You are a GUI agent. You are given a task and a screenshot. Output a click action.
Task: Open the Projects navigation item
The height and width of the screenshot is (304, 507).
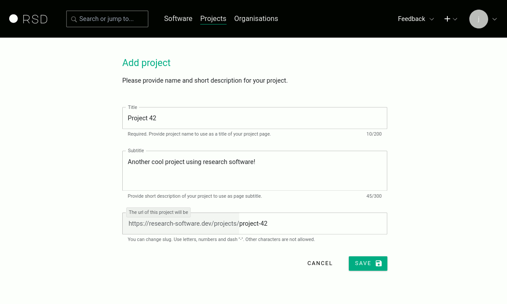(x=213, y=19)
